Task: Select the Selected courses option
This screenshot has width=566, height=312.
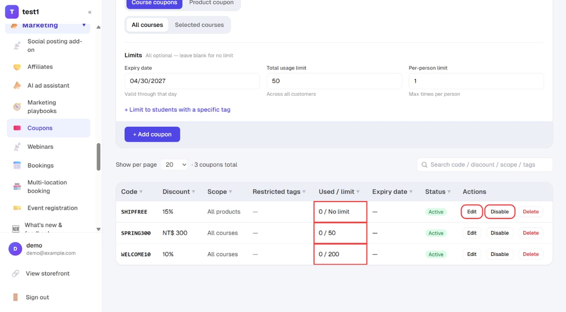Action: 199,25
